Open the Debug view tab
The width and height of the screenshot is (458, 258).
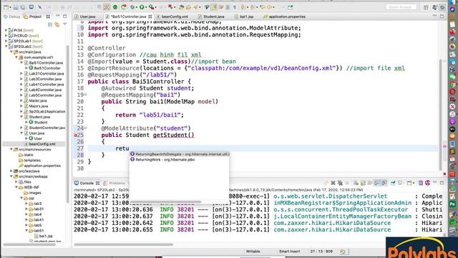[12, 16]
